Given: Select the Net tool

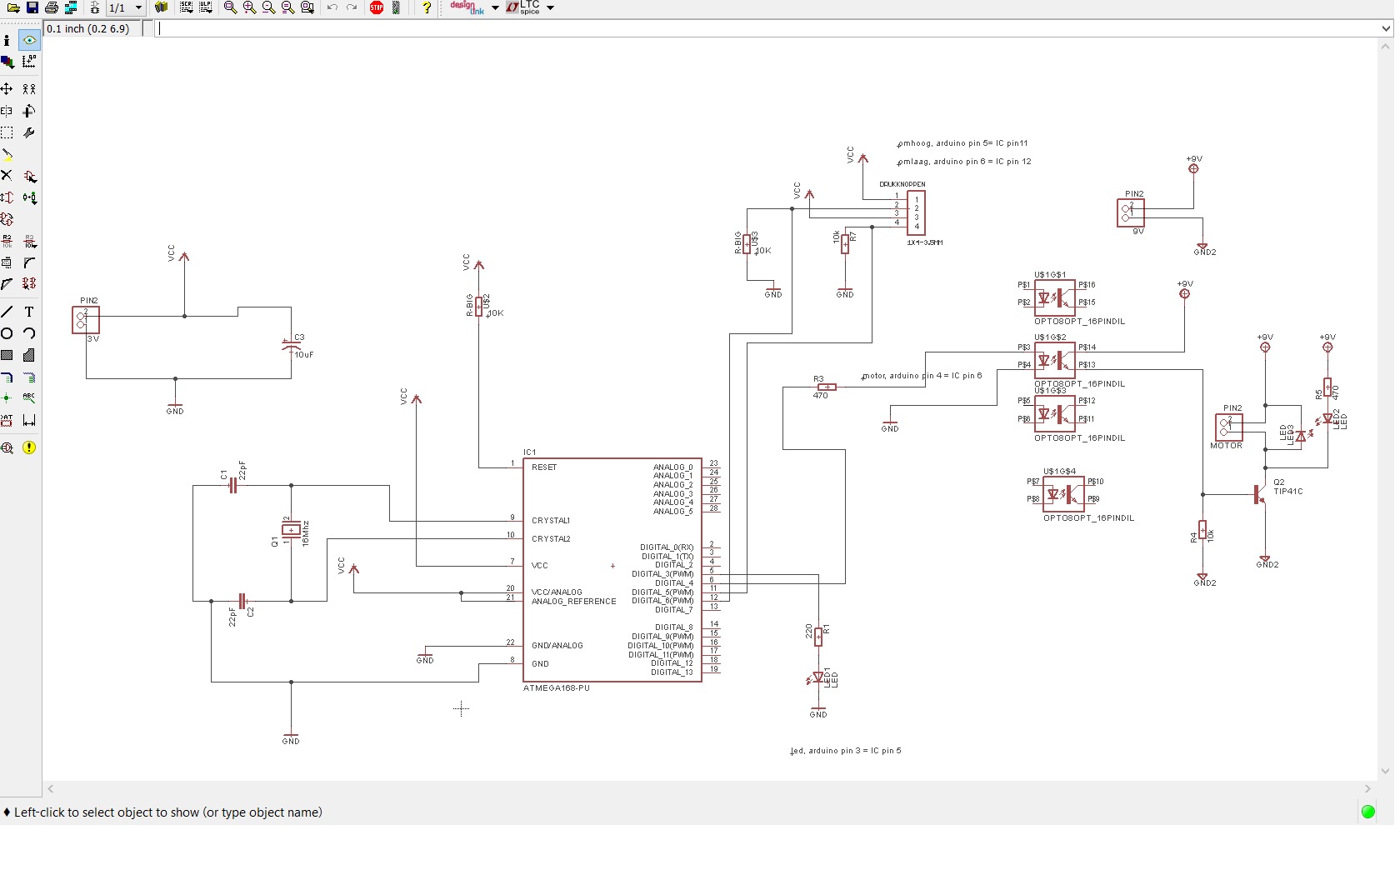Looking at the screenshot, I should pyautogui.click(x=29, y=377).
